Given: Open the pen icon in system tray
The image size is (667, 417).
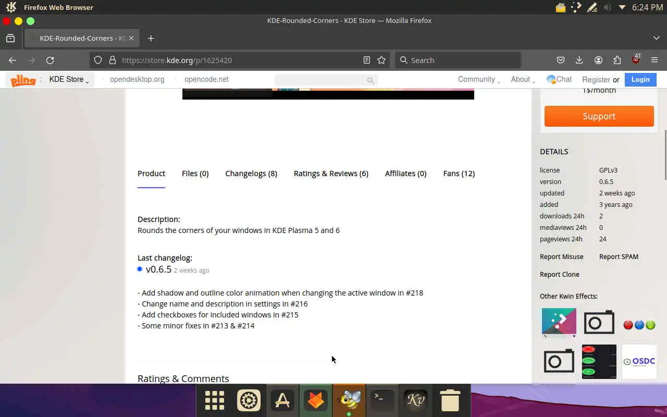Looking at the screenshot, I should pyautogui.click(x=592, y=7).
